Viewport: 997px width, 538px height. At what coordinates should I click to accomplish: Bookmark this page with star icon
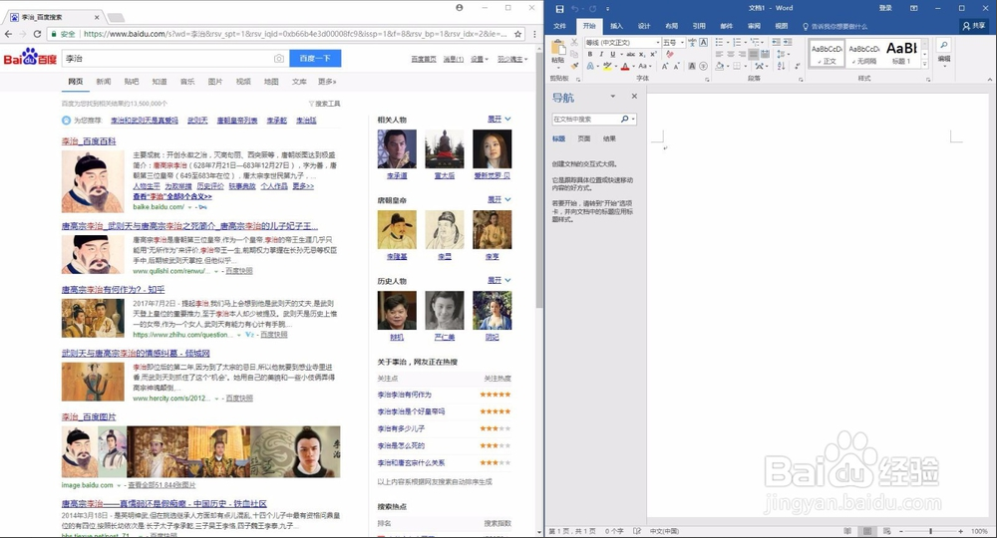pos(518,34)
